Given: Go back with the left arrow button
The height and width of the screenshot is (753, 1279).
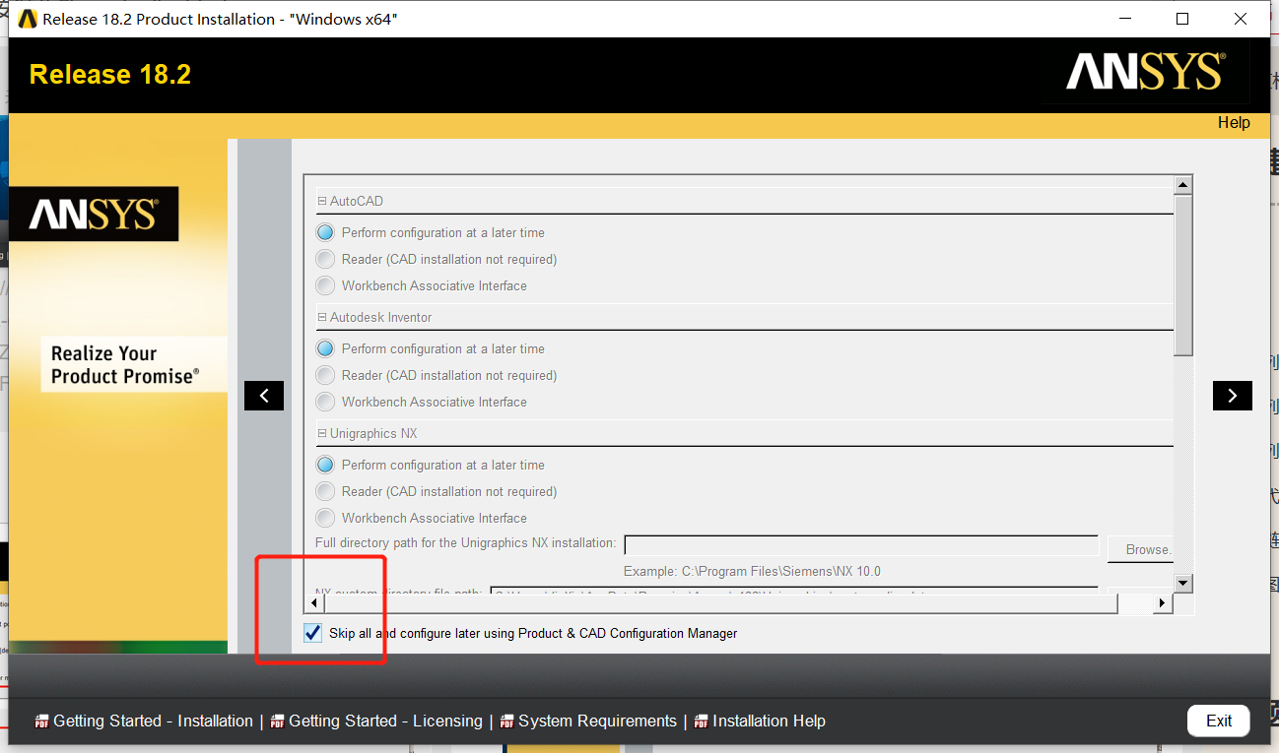Looking at the screenshot, I should coord(264,396).
